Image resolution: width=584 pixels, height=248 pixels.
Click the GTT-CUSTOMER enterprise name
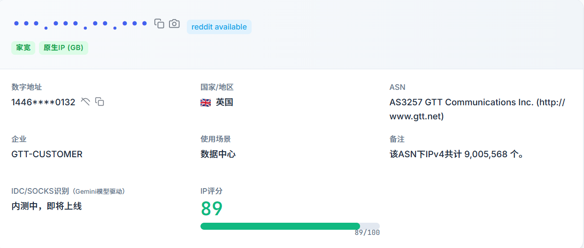pos(47,154)
